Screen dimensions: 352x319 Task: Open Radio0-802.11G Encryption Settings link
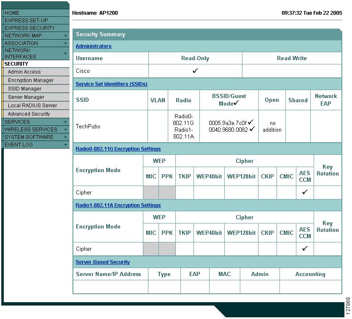(x=118, y=149)
